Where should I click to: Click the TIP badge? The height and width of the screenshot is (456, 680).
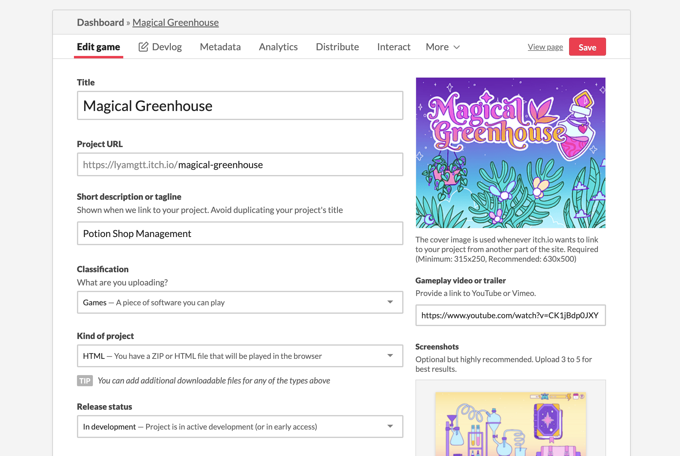pos(85,381)
